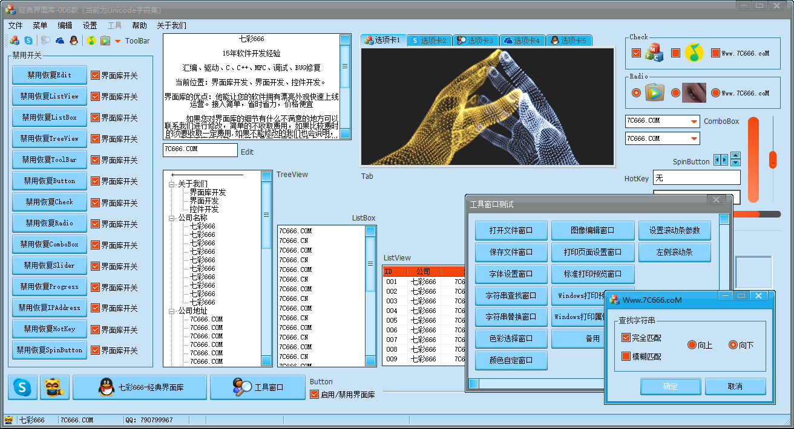Screen dimensions: 794x429
Task: Switch to the 选项卡3 tab
Action: pos(476,40)
